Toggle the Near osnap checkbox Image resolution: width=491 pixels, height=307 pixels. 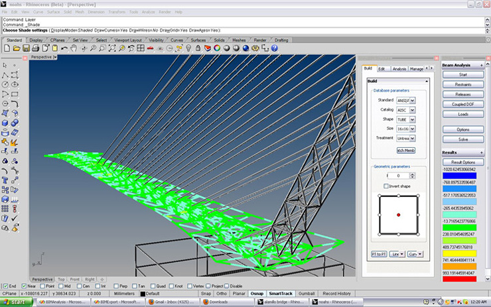coord(25,286)
